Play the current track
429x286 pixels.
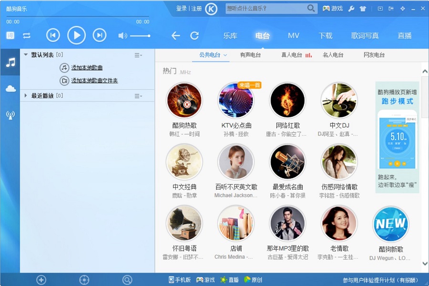(76, 35)
